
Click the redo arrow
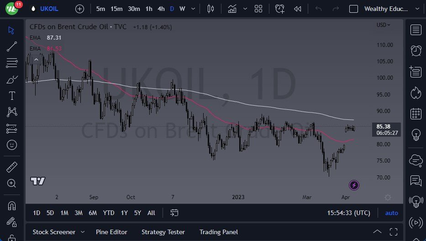(336, 9)
